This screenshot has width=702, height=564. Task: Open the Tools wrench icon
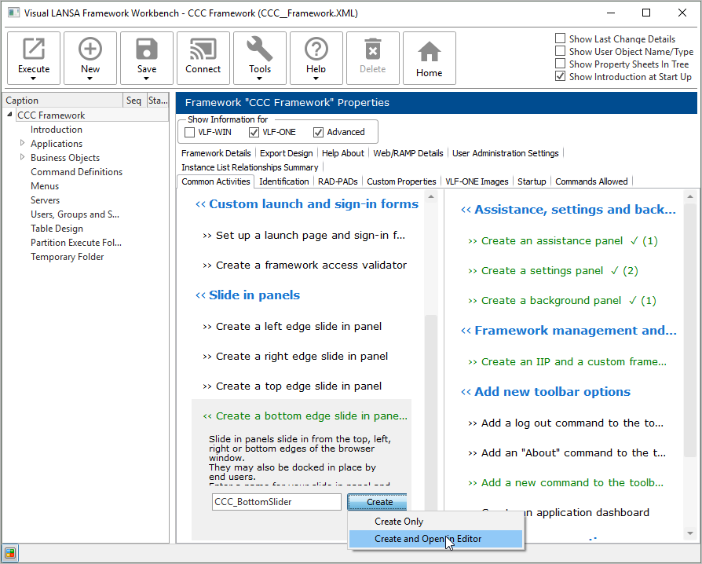pyautogui.click(x=260, y=50)
